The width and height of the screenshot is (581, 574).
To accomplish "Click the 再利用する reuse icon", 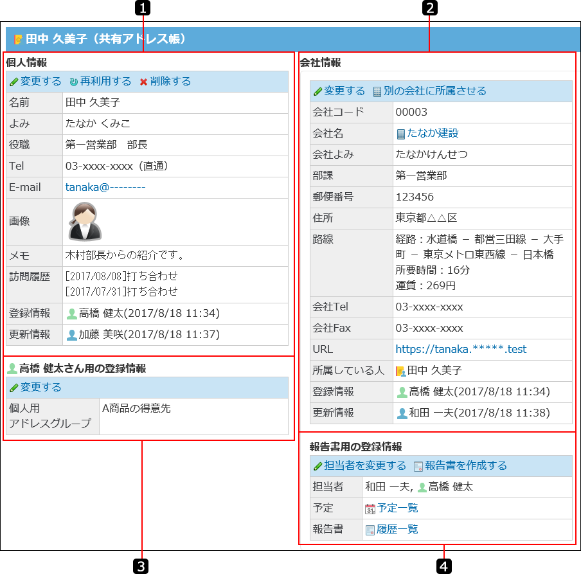I will point(74,82).
